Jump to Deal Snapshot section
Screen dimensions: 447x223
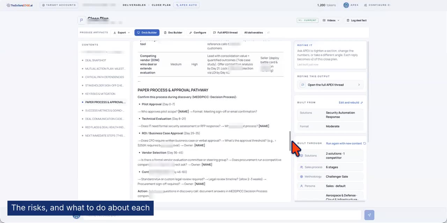pyautogui.click(x=96, y=60)
